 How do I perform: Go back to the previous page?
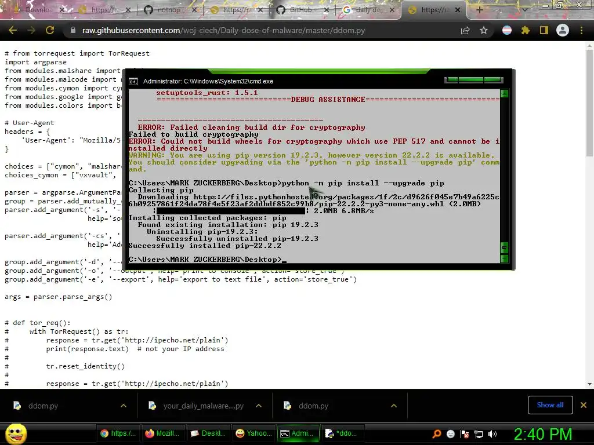(x=13, y=30)
